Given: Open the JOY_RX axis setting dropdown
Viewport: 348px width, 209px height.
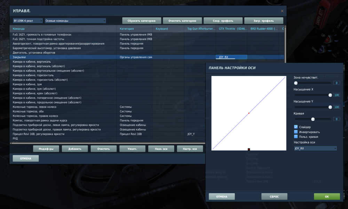Looking at the screenshot, I should coord(315,148).
